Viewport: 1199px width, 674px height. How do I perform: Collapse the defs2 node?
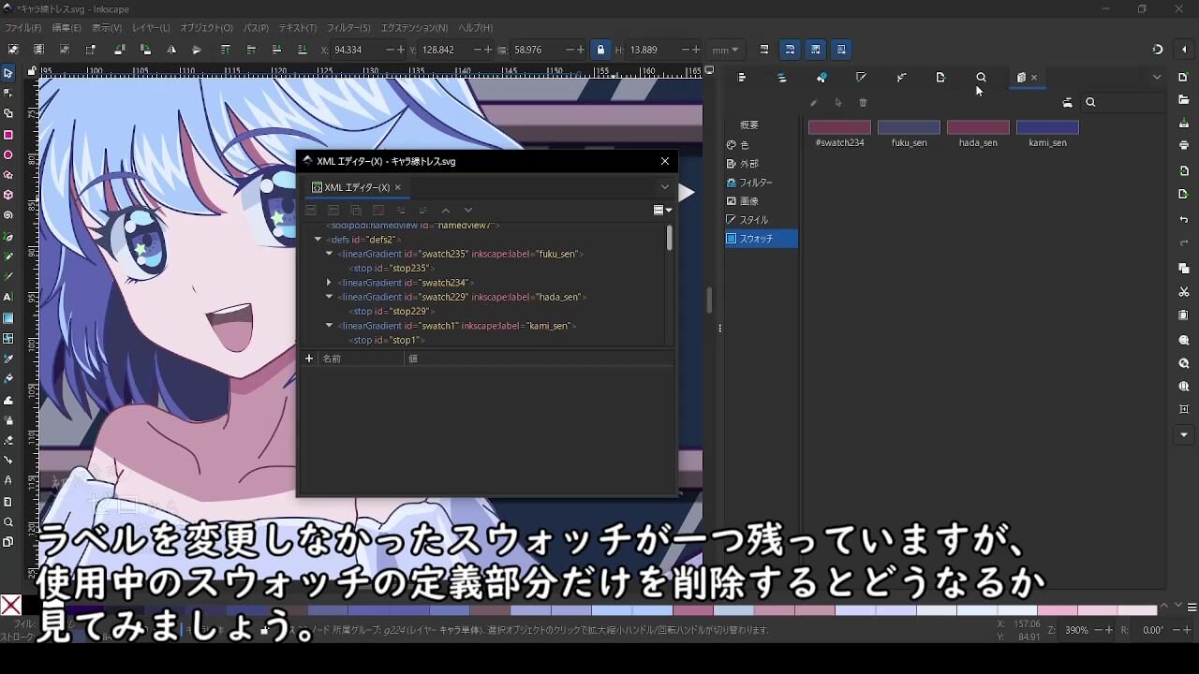318,240
